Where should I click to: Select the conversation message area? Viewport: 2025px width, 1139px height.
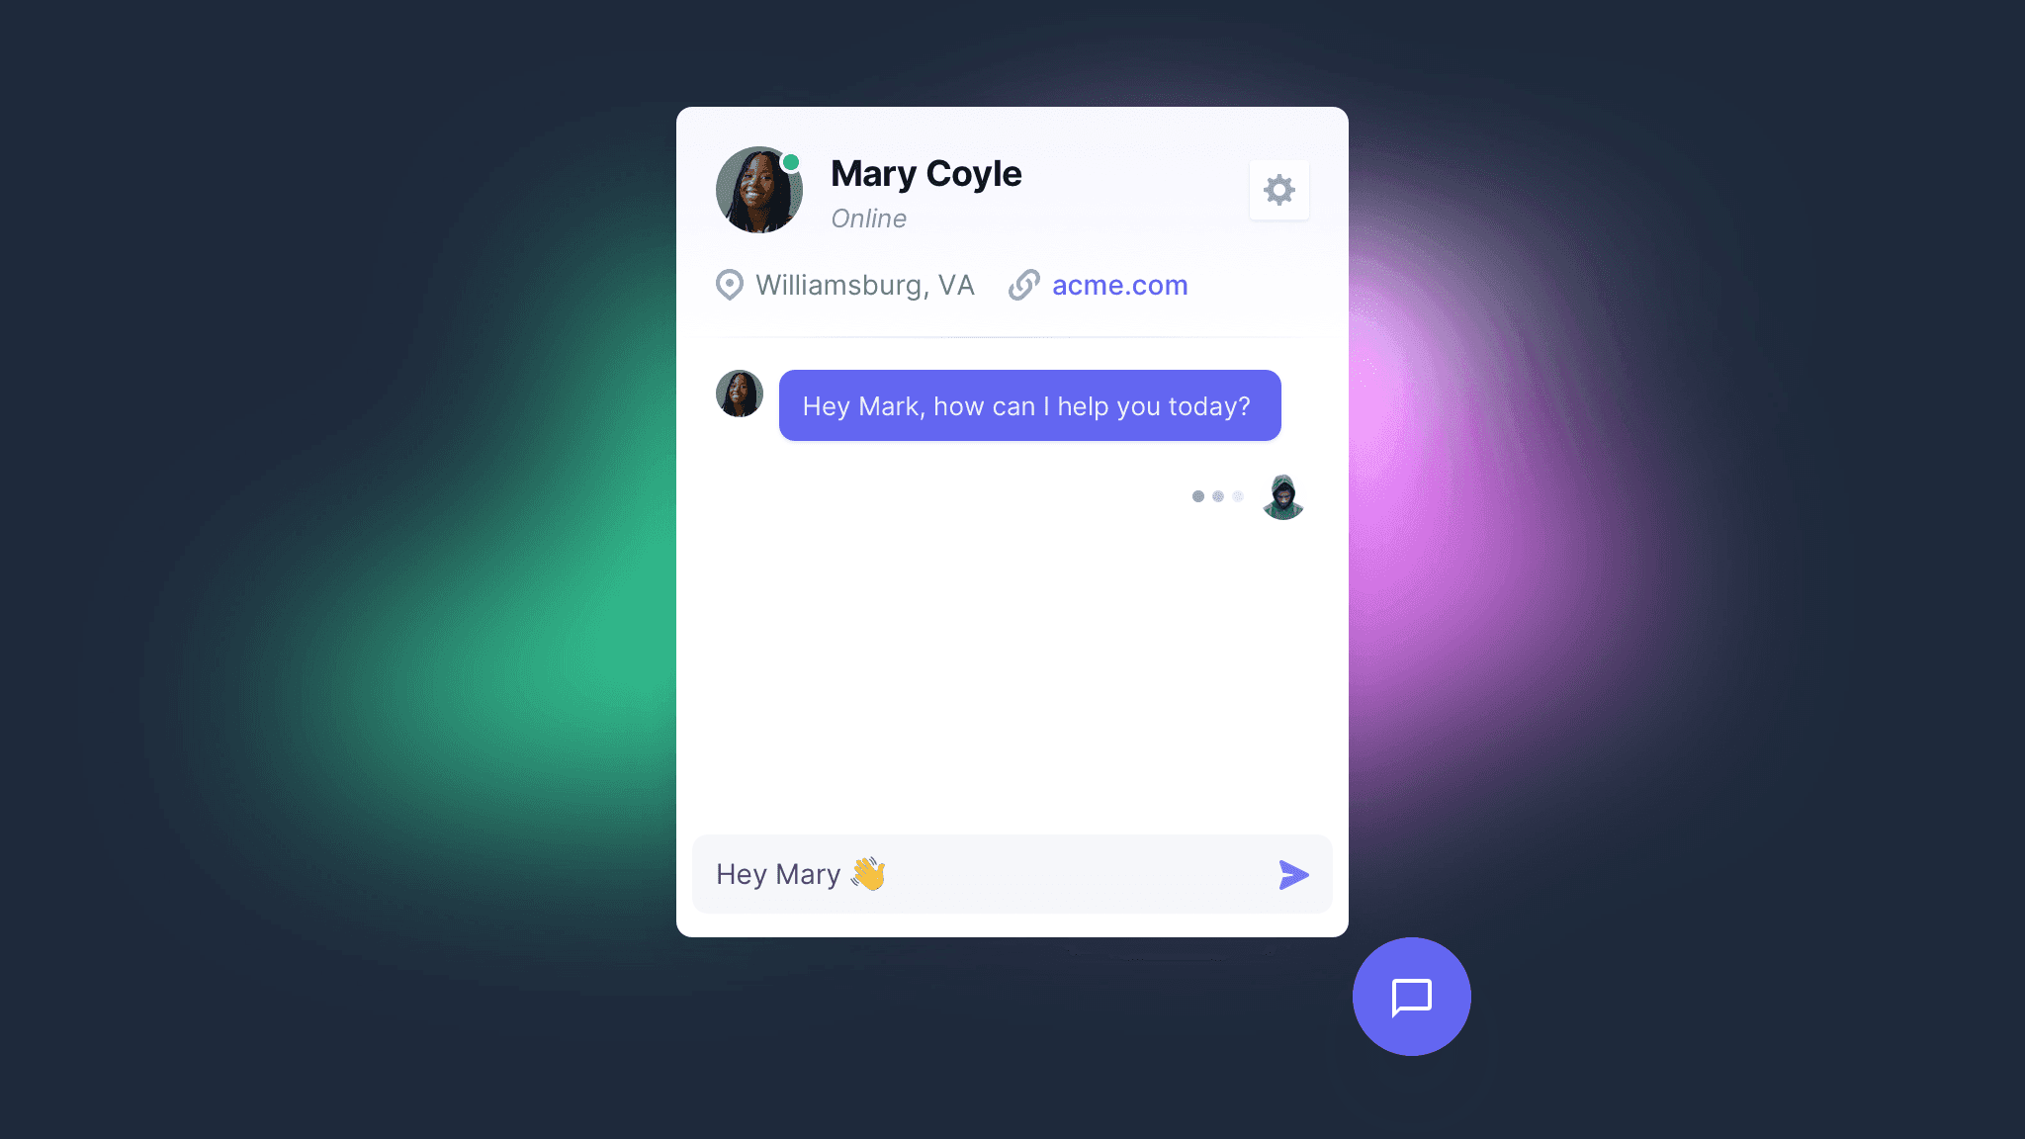pyautogui.click(x=1012, y=584)
